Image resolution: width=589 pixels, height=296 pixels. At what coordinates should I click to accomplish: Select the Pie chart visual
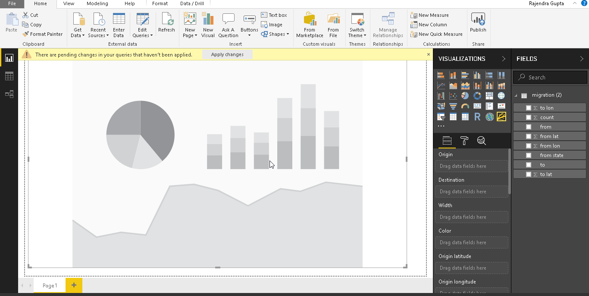click(x=465, y=96)
